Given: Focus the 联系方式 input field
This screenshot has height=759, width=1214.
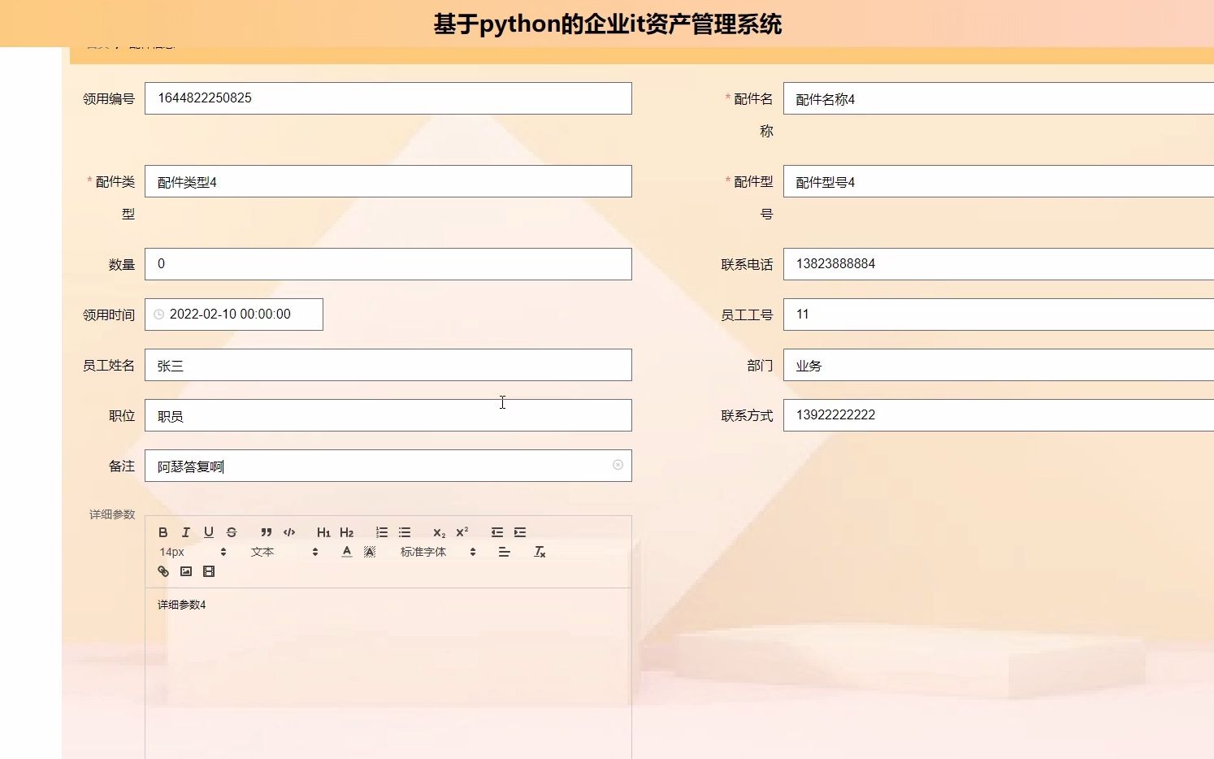Looking at the screenshot, I should (x=999, y=415).
